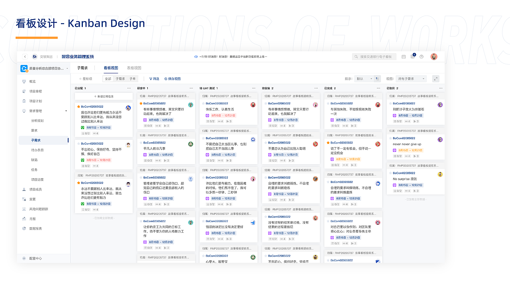Click the help question mark icon

pyautogui.click(x=422, y=57)
